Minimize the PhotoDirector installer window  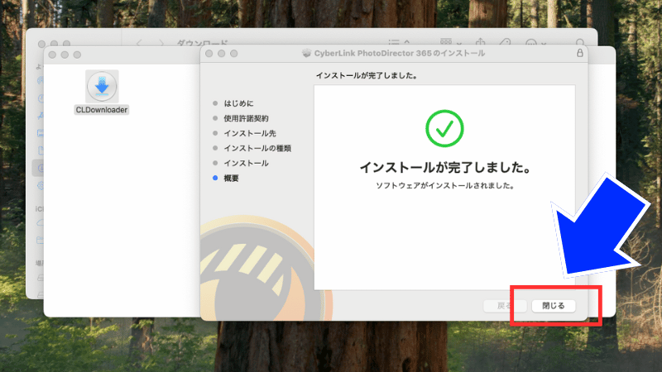coord(221,54)
